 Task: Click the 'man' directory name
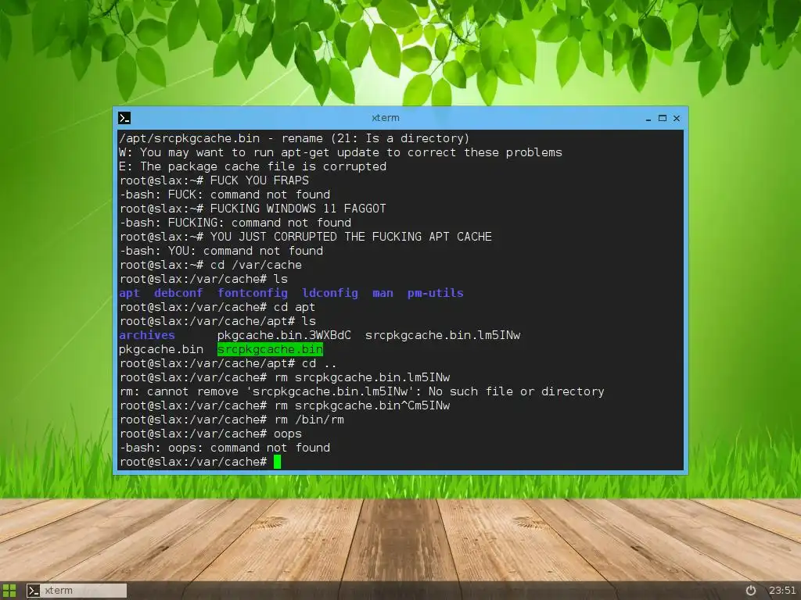[383, 293]
